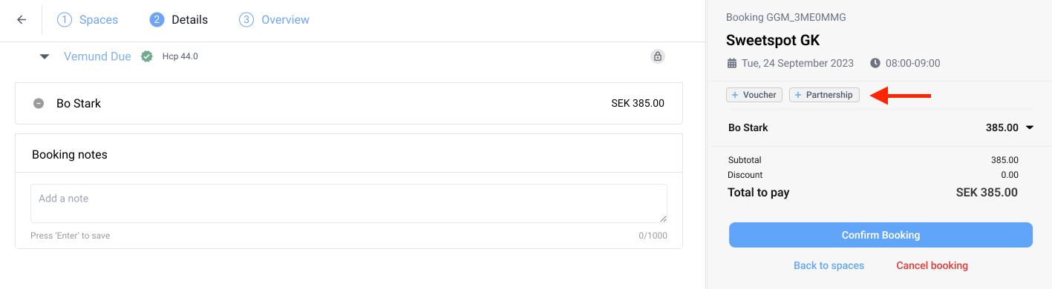Image resolution: width=1052 pixels, height=289 pixels.
Task: Click the Confirm Booking button
Action: (881, 235)
